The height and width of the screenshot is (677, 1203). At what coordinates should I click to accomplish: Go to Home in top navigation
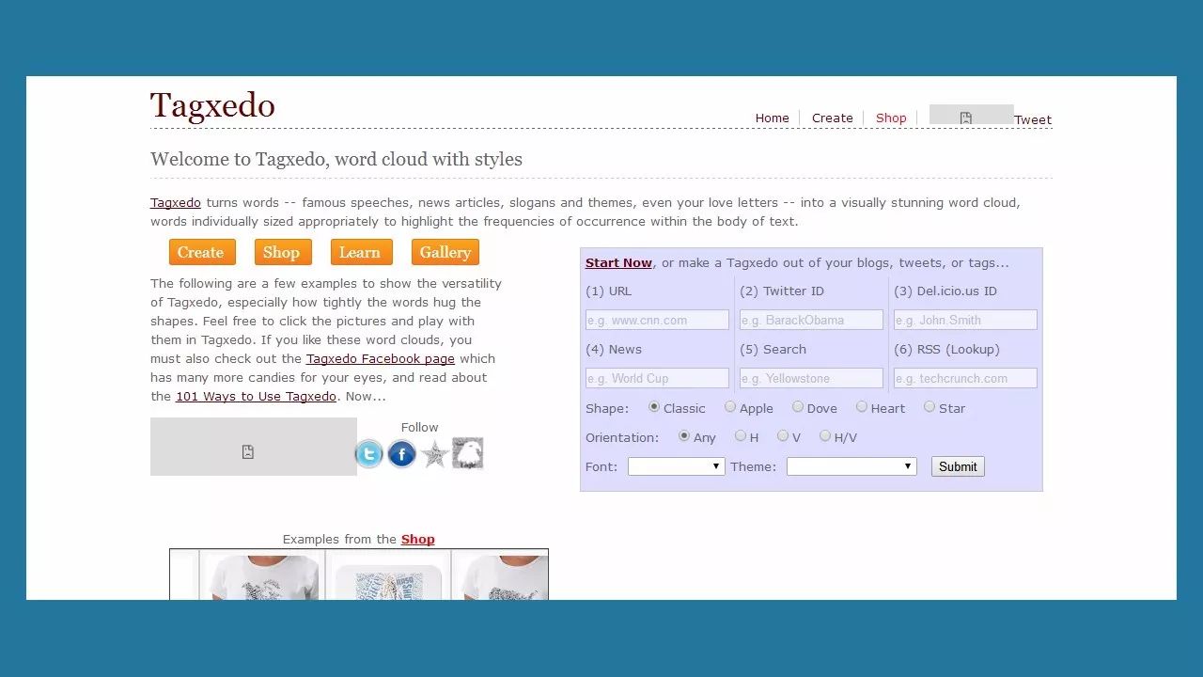click(773, 118)
